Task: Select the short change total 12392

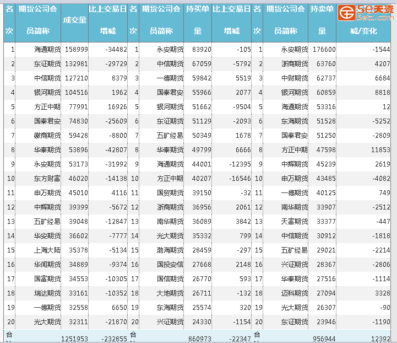Action: click(380, 339)
